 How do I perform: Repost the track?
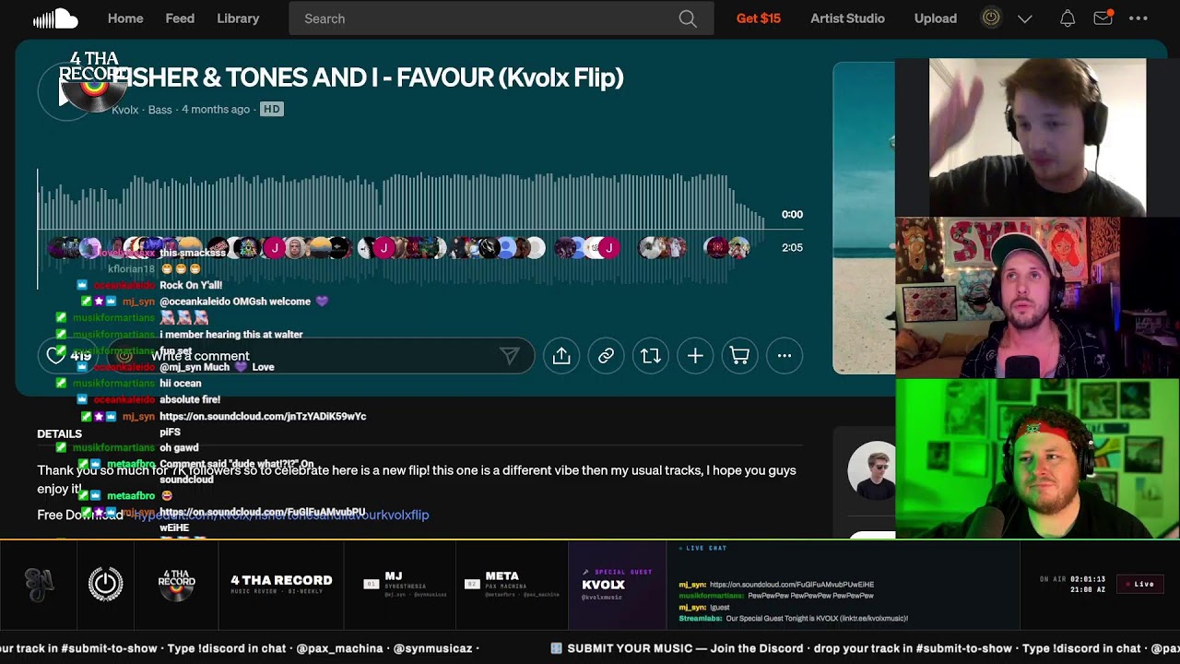coord(651,356)
